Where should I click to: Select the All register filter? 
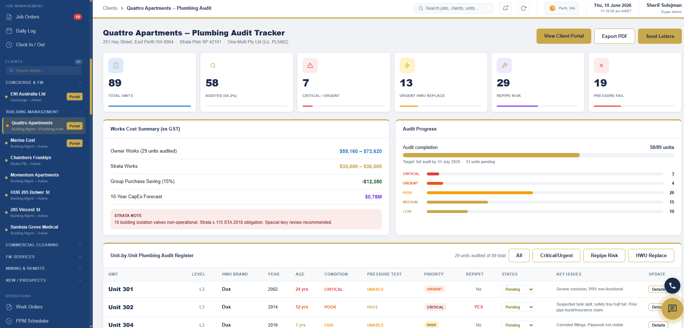(519, 255)
